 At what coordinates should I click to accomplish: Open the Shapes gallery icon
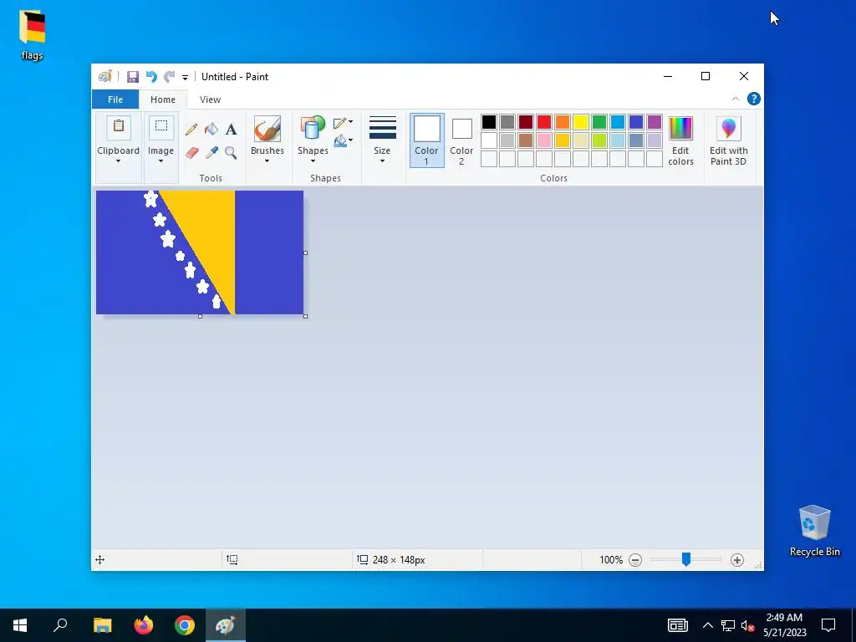pyautogui.click(x=313, y=129)
